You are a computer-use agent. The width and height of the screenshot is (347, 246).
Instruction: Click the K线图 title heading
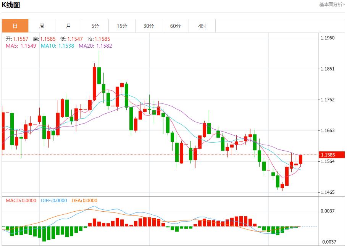pos(11,5)
